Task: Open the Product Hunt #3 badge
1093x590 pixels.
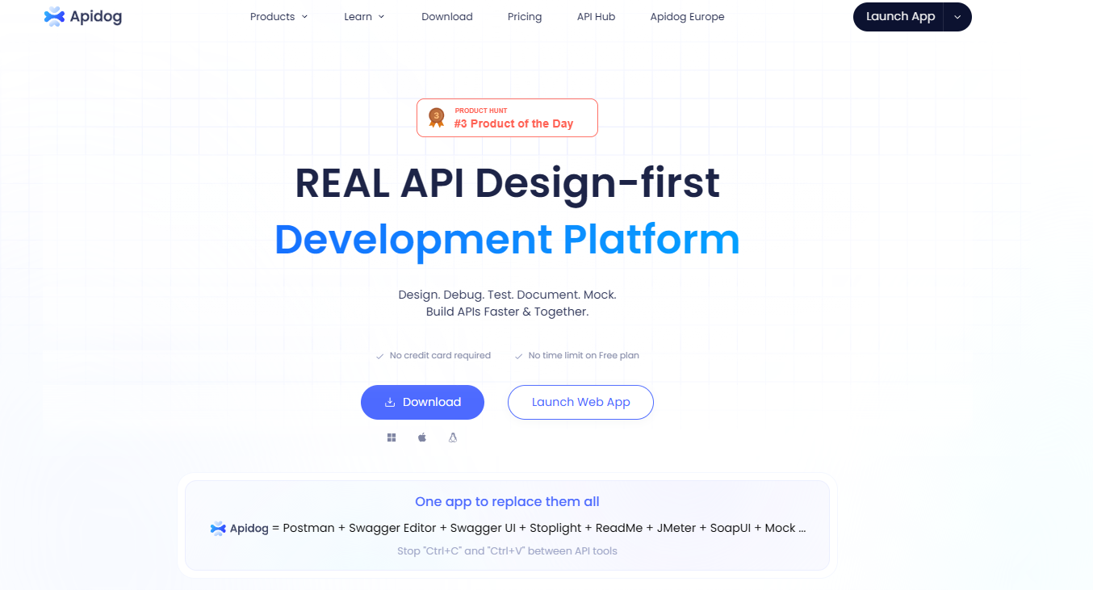Action: pos(507,118)
